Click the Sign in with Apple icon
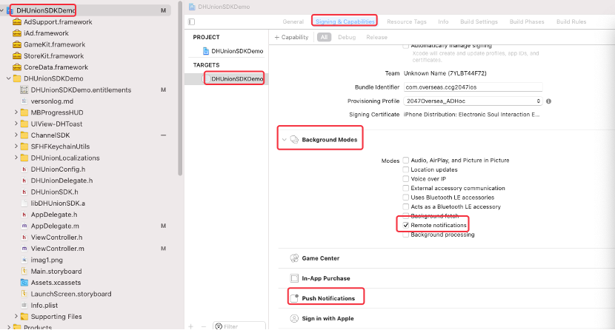 pos(293,318)
